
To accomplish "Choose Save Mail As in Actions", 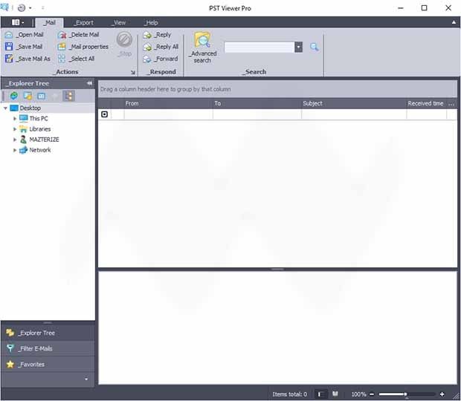I will 28,59.
